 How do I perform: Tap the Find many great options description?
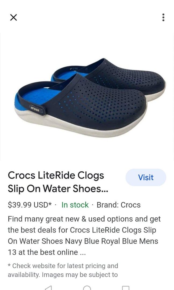coord(84,235)
